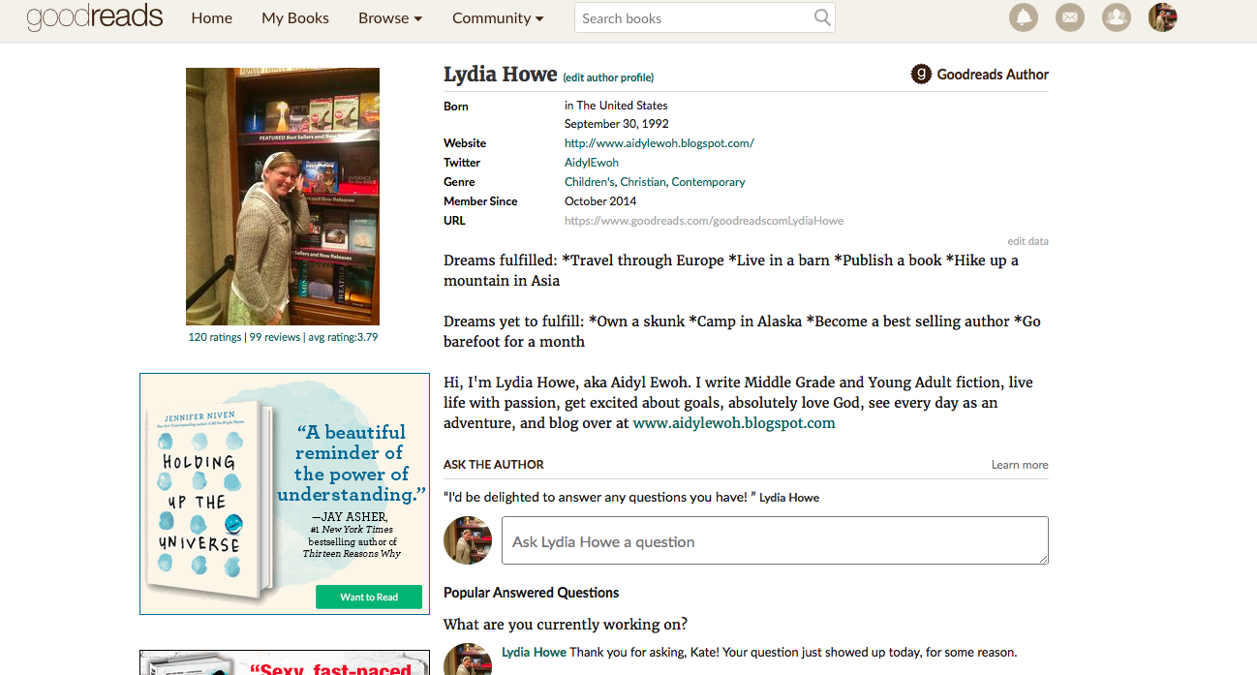The width and height of the screenshot is (1257, 675).
Task: Go to the Home page
Action: tap(211, 18)
